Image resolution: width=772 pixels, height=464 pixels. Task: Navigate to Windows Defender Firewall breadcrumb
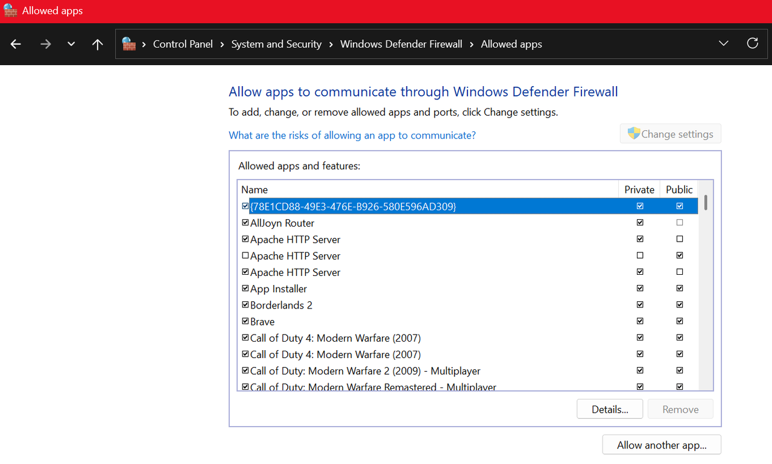401,44
